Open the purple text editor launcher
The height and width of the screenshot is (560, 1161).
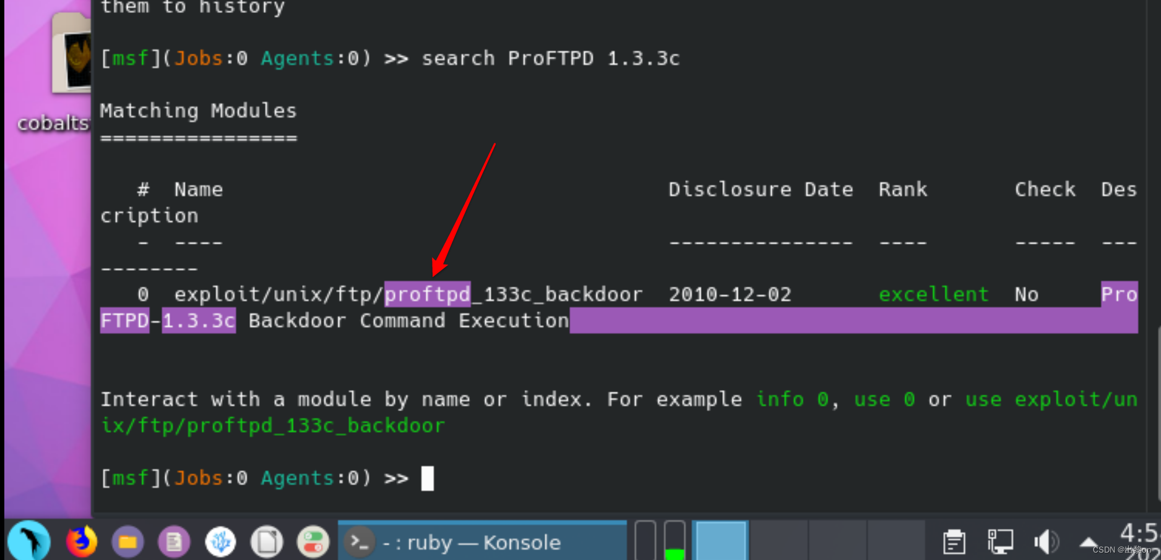174,542
